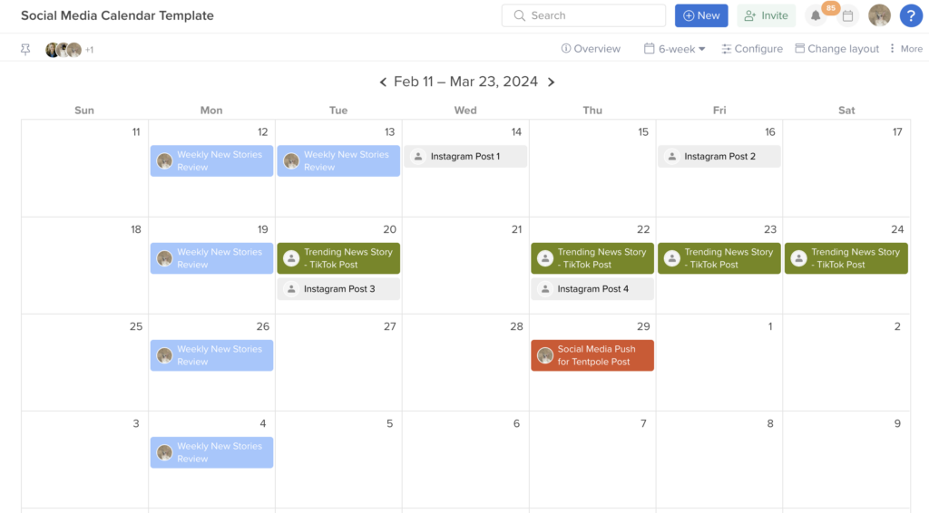Click the member avatars group with +1
Image resolution: width=929 pixels, height=513 pixels.
click(69, 50)
